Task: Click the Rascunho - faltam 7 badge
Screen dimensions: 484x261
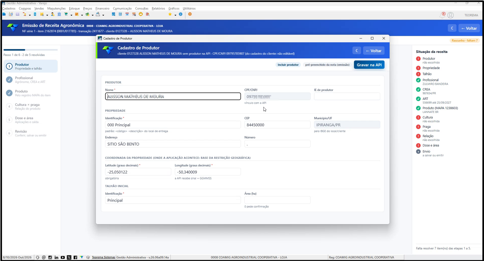Action: (x=465, y=40)
